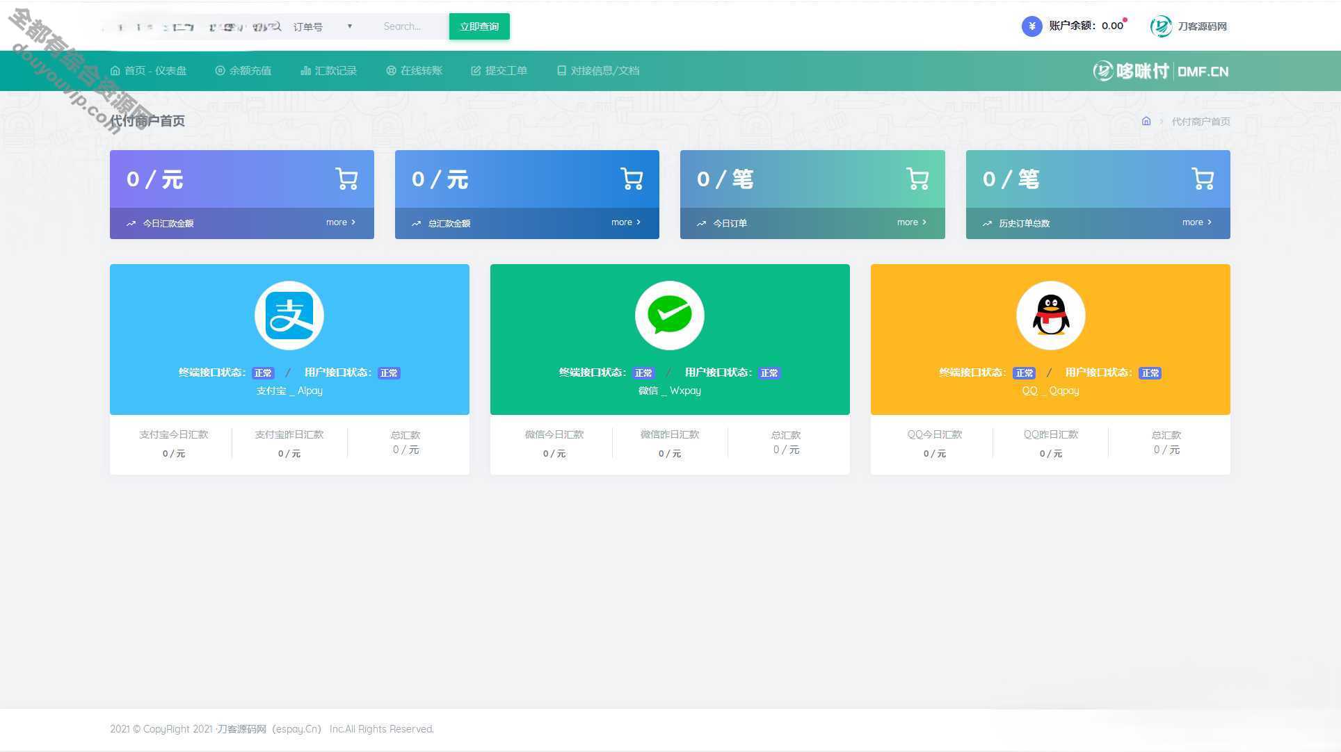
Task: Click the shopping cart icon on 今日汇款金额 card
Action: point(346,179)
